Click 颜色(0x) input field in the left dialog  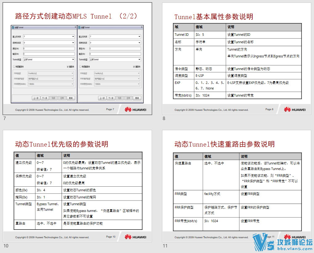pos(49,48)
